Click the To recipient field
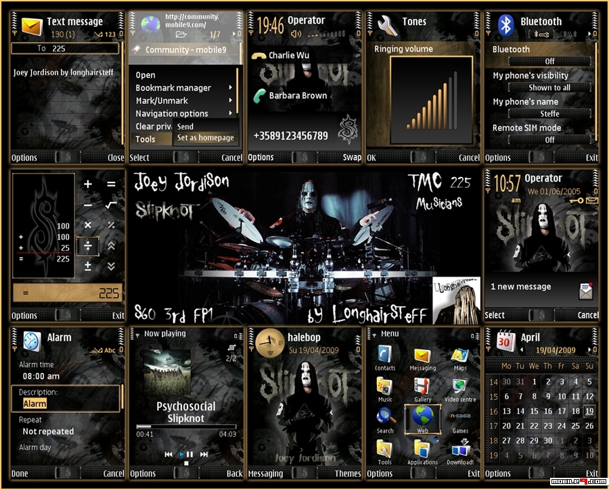Image resolution: width=609 pixels, height=490 pixels. click(65, 48)
